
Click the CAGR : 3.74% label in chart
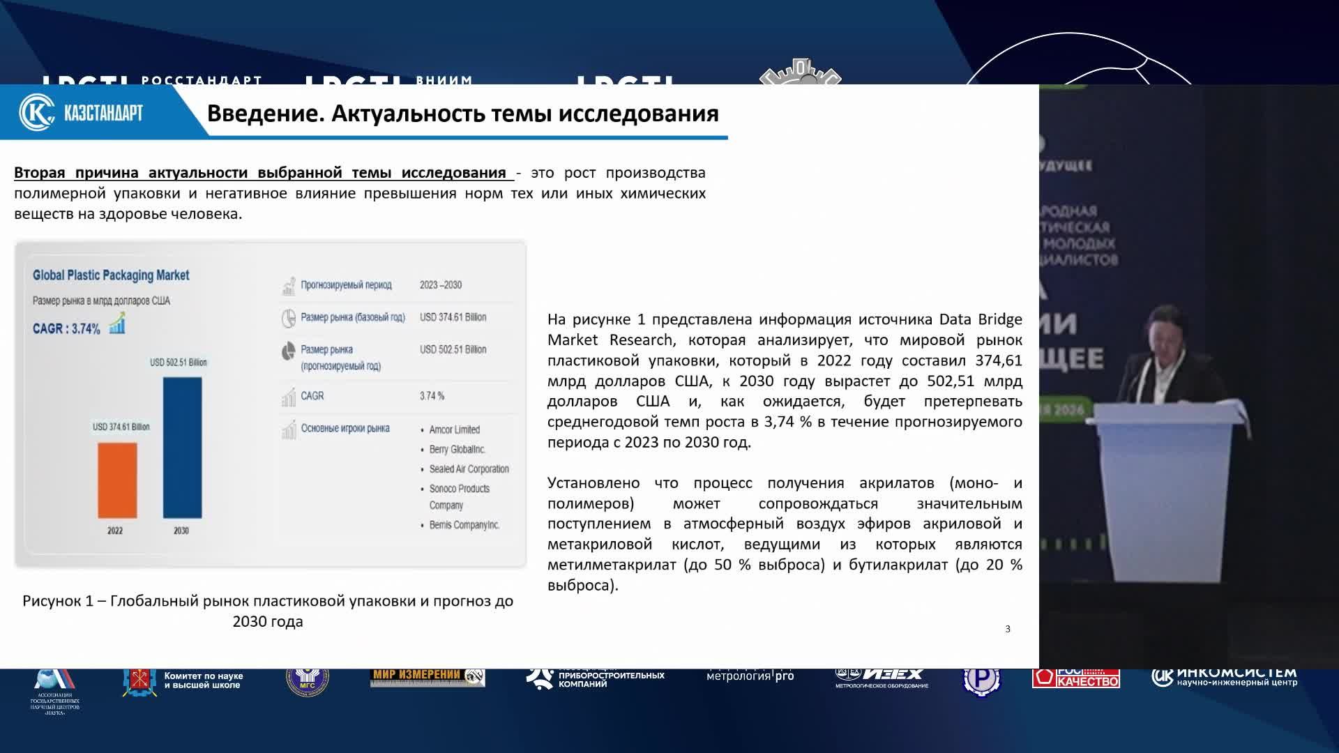(66, 329)
